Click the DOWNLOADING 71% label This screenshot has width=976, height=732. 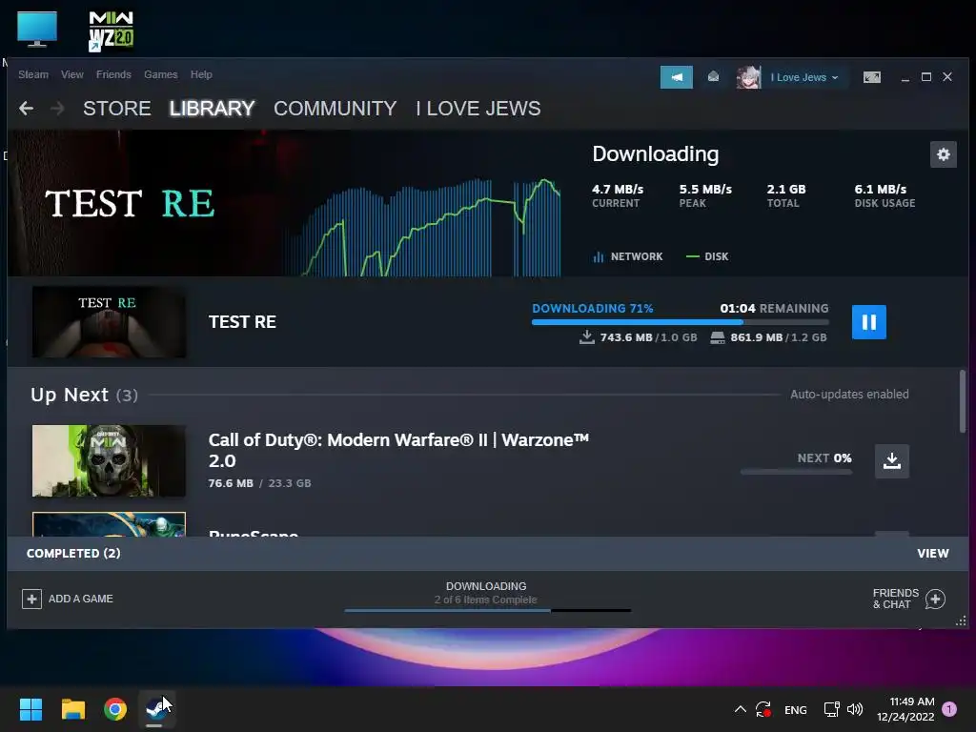[592, 308]
